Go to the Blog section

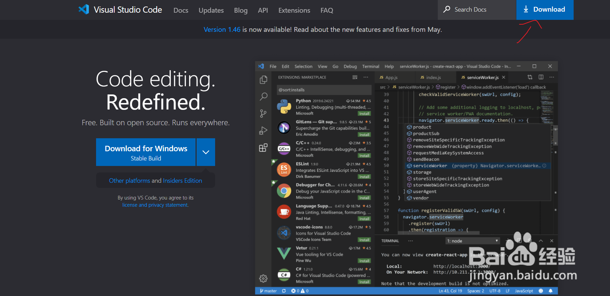click(x=241, y=10)
